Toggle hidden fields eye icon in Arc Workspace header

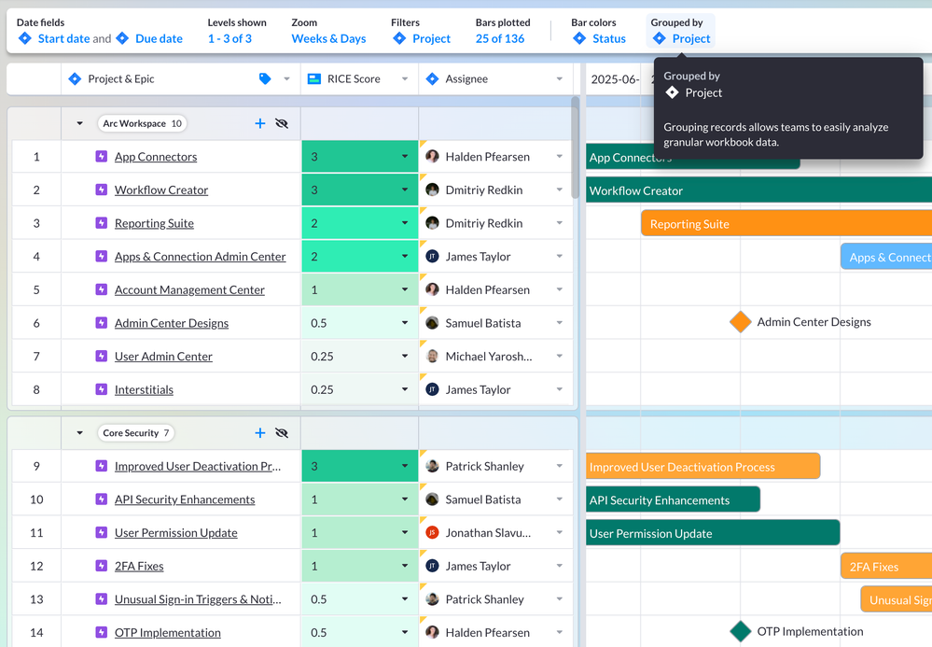click(x=282, y=122)
